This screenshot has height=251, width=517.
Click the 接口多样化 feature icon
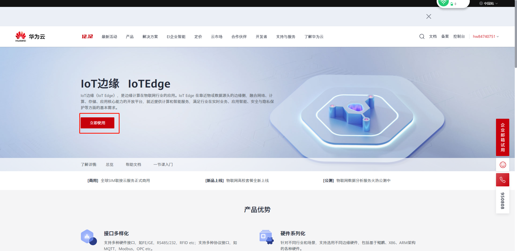point(89,237)
